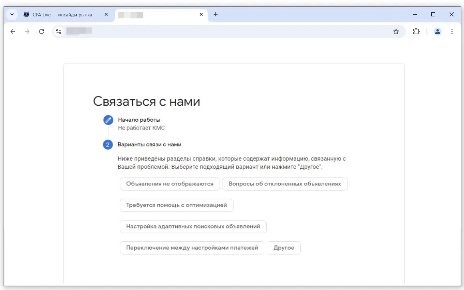
Task: Pick 'Переключение между настройками платежей'
Action: [x=192, y=248]
